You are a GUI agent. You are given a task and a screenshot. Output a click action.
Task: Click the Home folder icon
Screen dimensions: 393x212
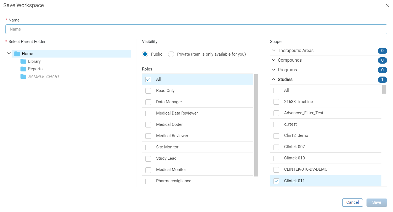[x=17, y=54]
